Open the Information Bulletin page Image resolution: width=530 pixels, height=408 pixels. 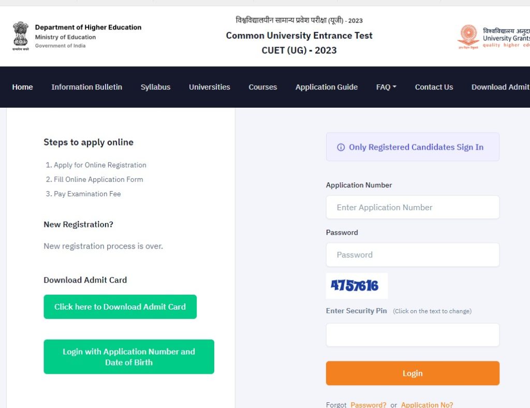click(x=86, y=87)
